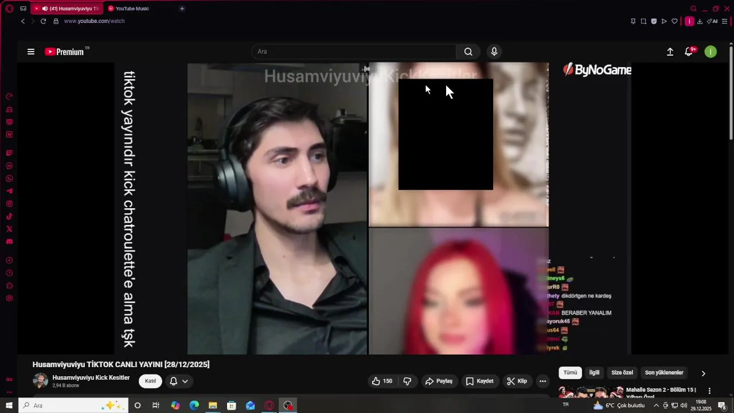
Task: Open File Explorer from the taskbar
Action: point(213,406)
